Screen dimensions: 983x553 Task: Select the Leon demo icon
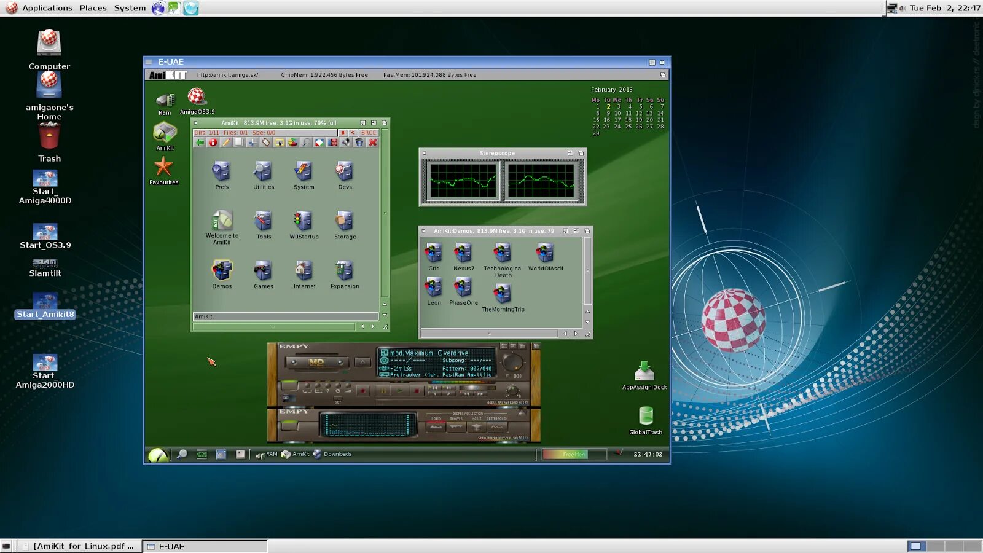pyautogui.click(x=434, y=291)
